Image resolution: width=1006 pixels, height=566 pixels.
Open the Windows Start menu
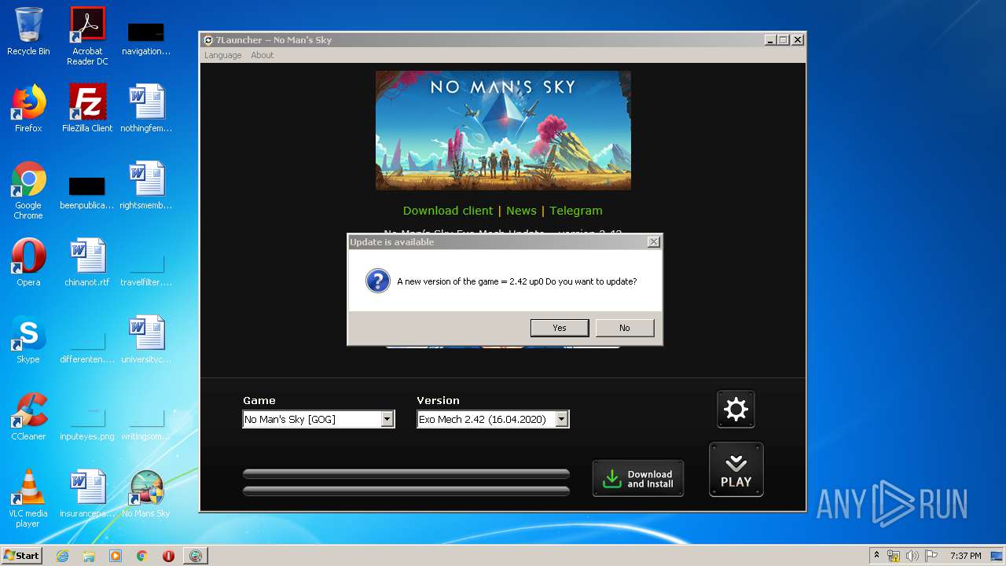coord(22,556)
